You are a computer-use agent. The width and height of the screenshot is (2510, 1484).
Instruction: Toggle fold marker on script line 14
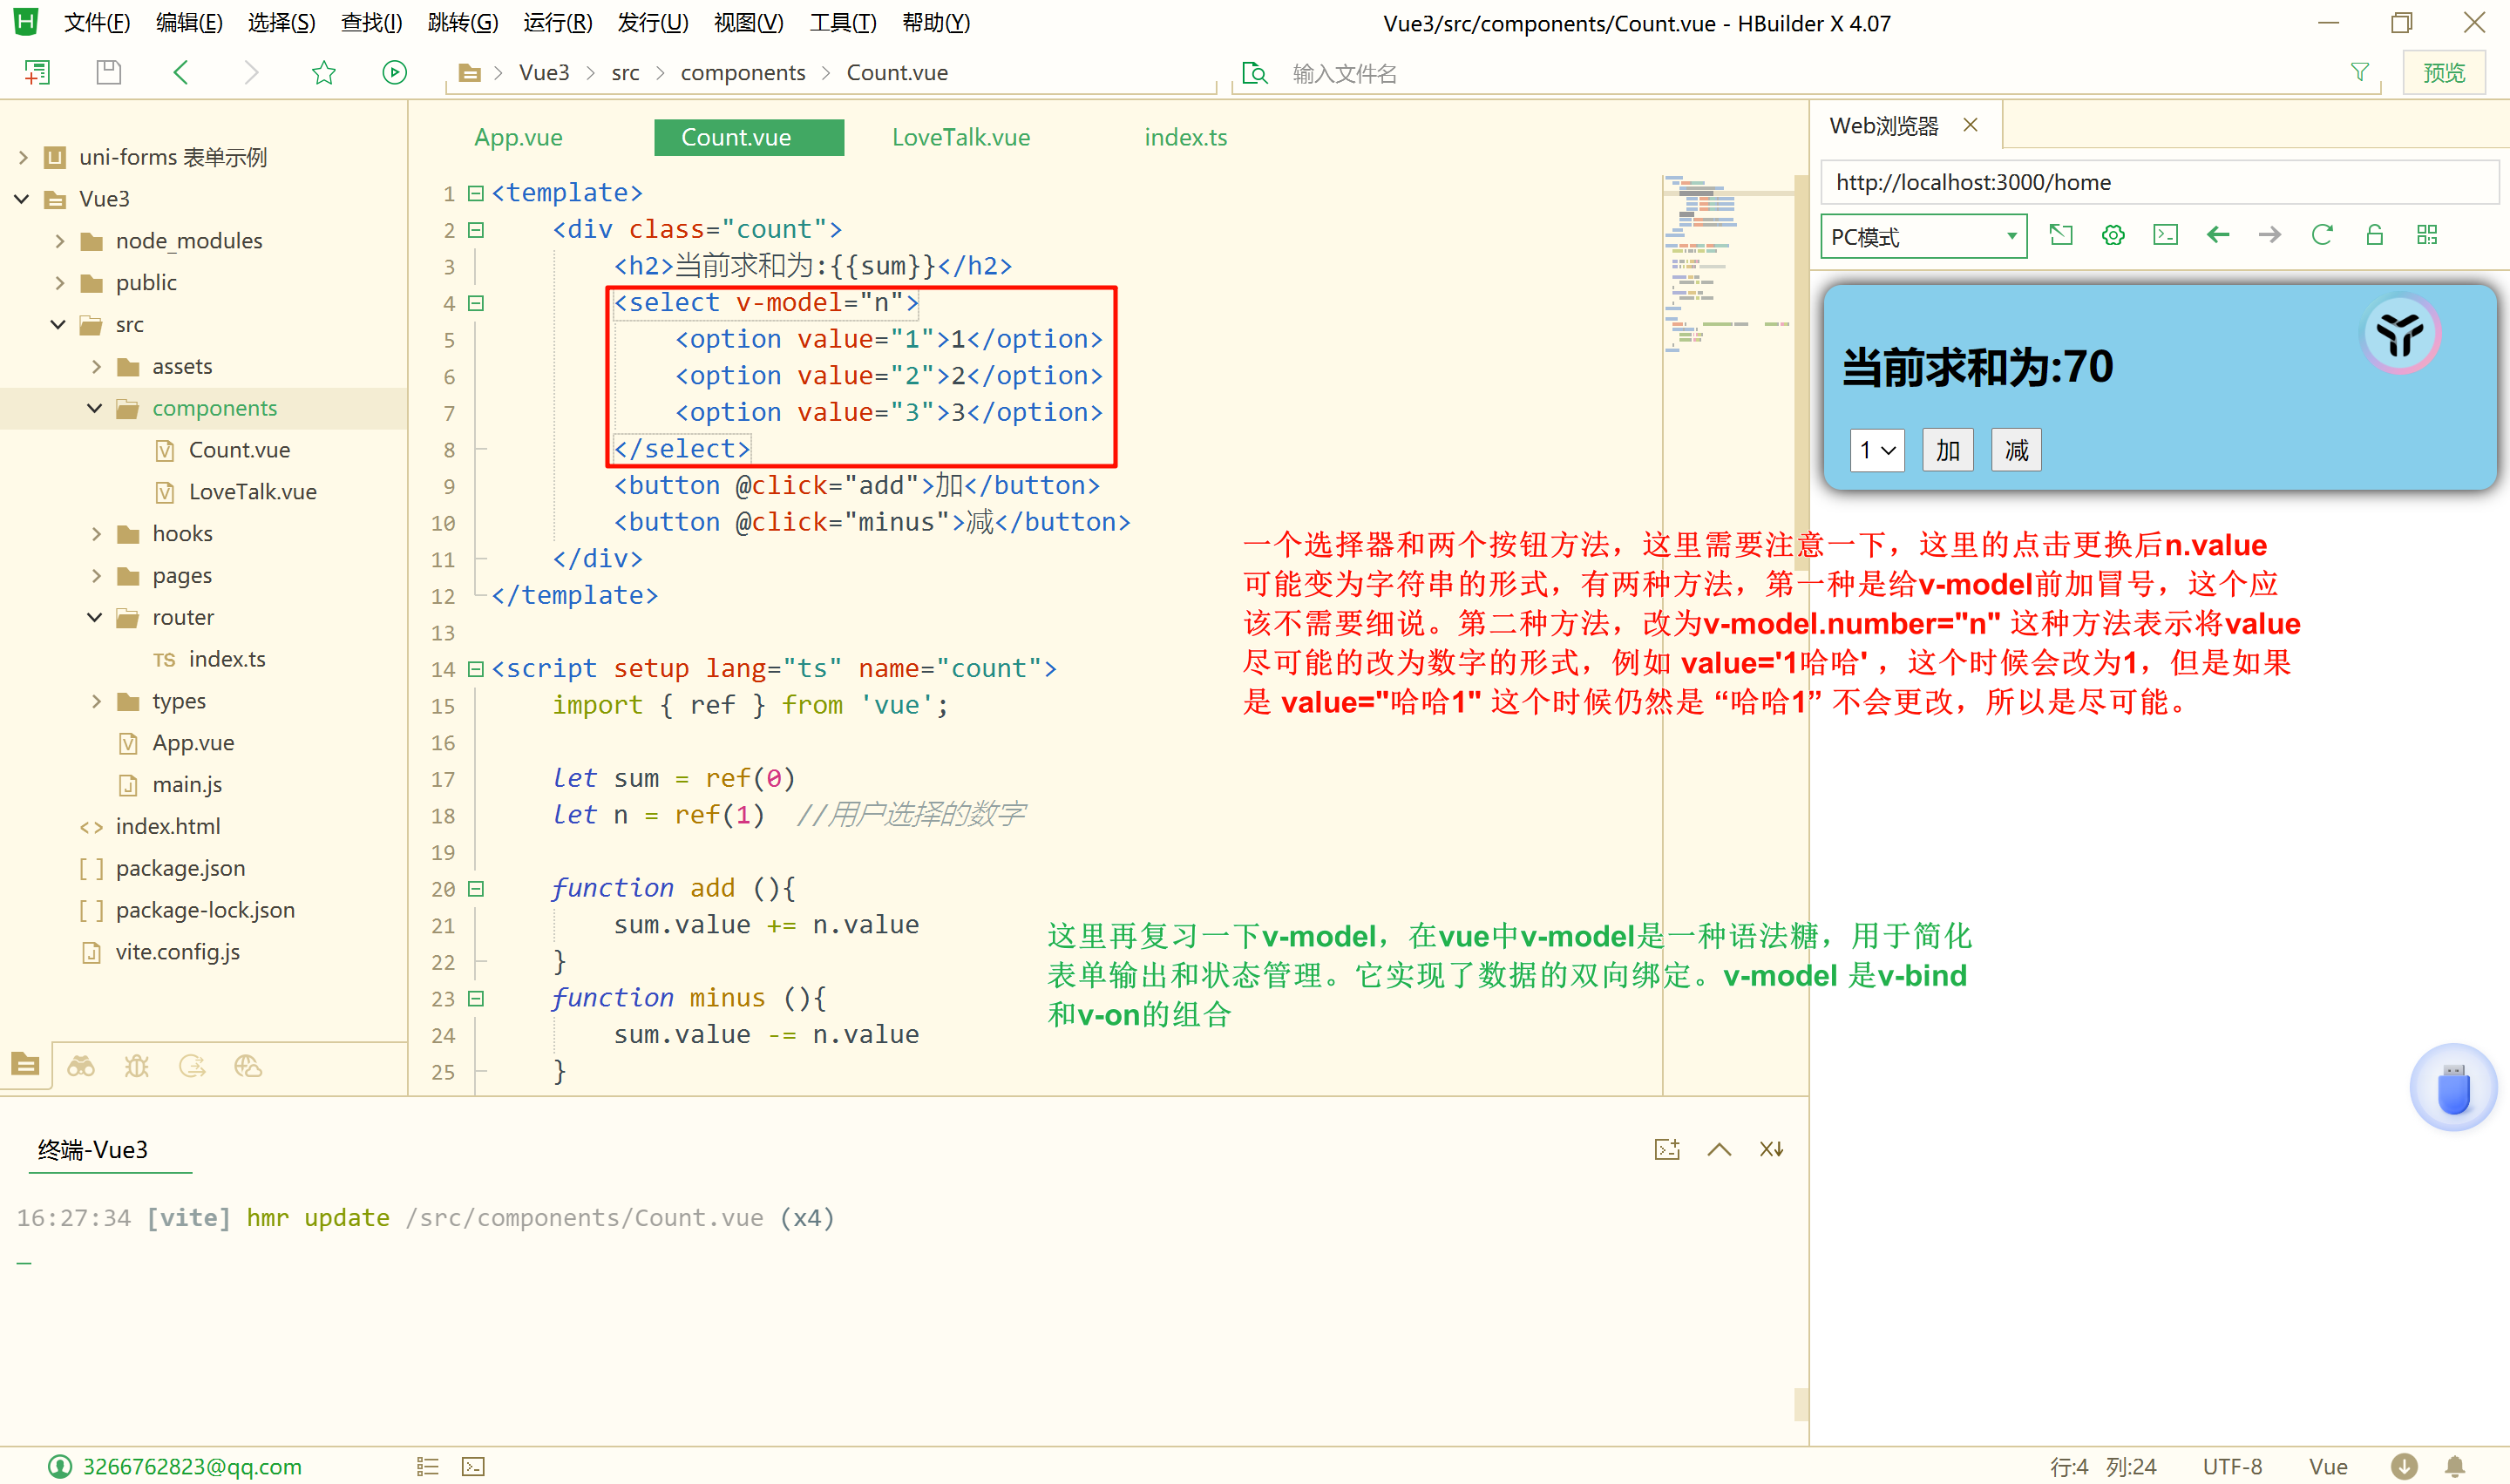pos(476,668)
